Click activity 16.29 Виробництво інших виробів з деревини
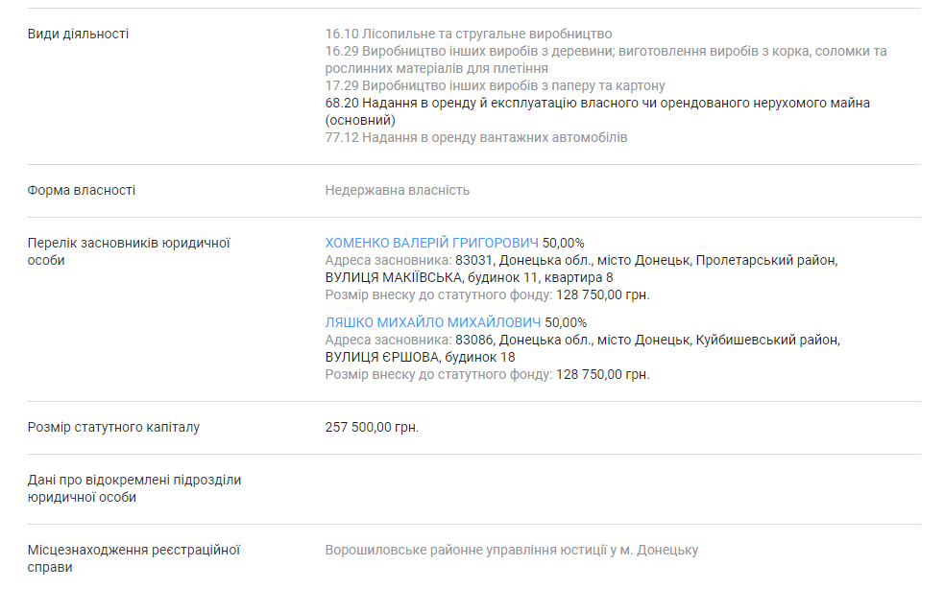The width and height of the screenshot is (945, 589). coord(605,51)
